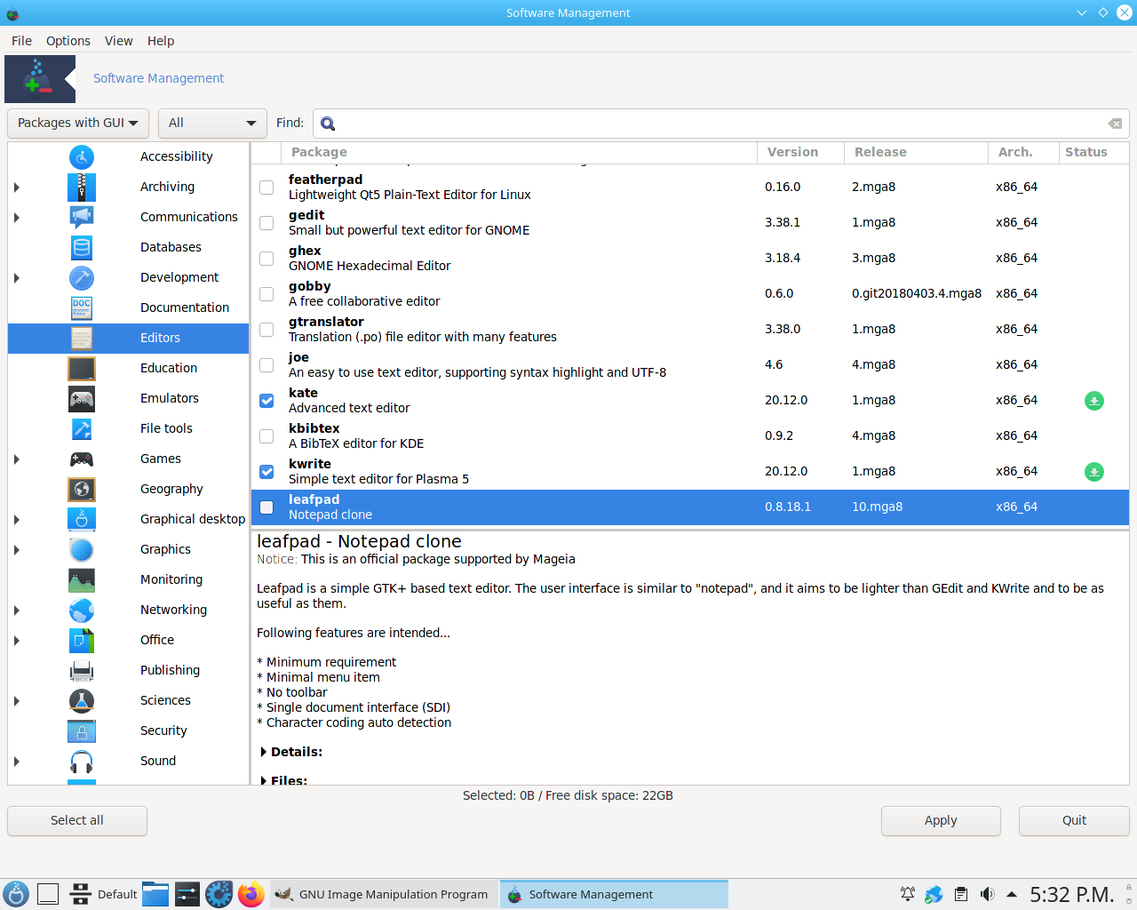The width and height of the screenshot is (1137, 910).
Task: Mark the leafpad package checkbox
Action: click(266, 507)
